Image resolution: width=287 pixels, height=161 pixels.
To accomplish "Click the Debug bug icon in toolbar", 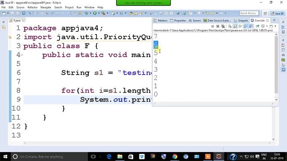I will pyautogui.click(x=87, y=13).
